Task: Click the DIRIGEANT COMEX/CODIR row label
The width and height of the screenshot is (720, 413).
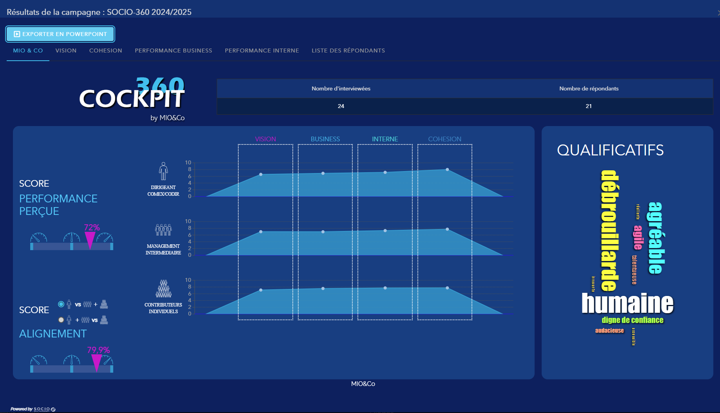Action: coord(163,191)
